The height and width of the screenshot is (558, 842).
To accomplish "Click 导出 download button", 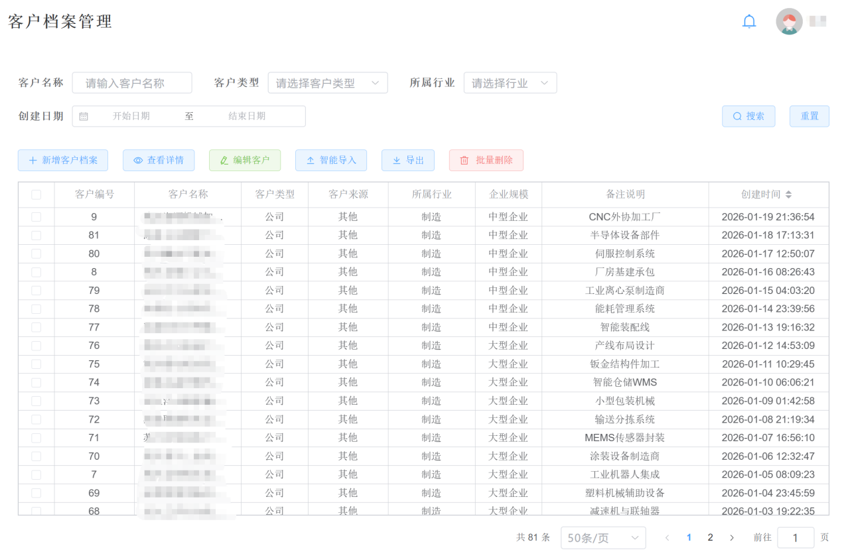I will tap(407, 160).
